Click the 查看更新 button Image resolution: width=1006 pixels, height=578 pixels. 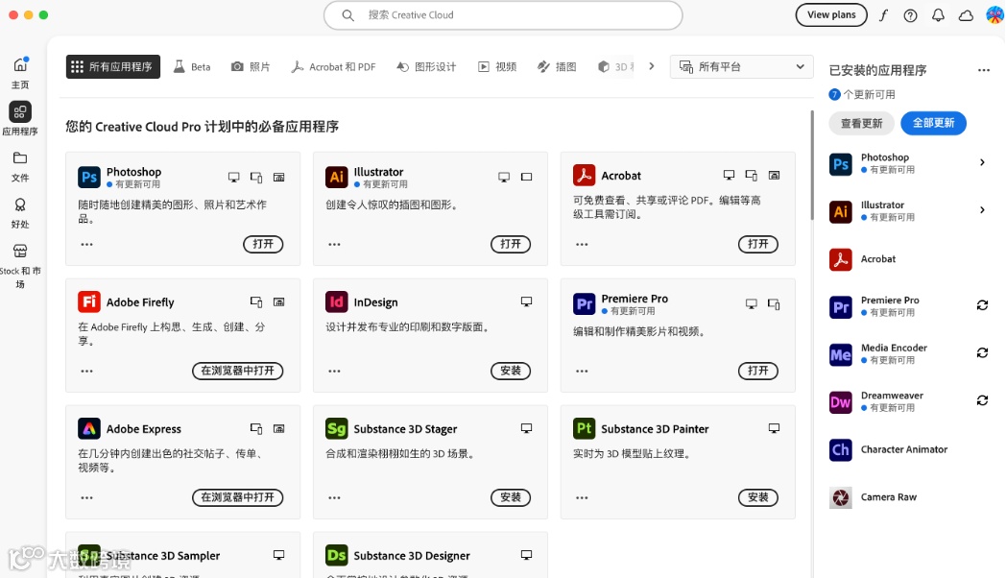(862, 123)
